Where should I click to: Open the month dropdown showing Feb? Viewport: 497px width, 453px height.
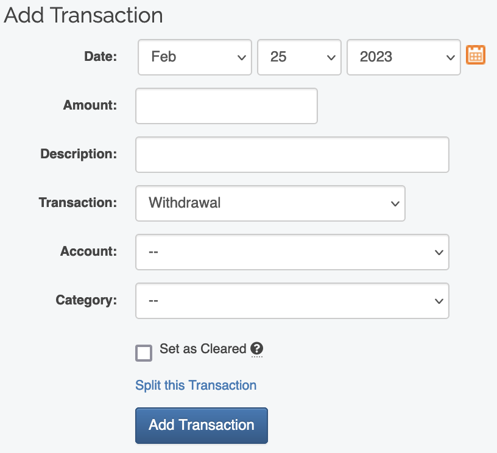(x=195, y=57)
